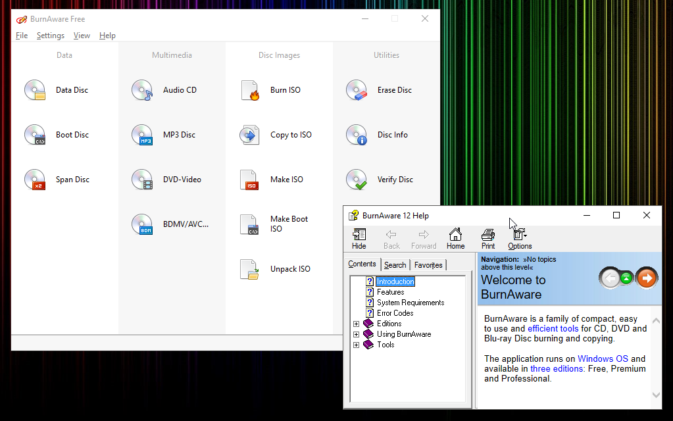
Task: Switch to the Contents tab
Action: click(362, 264)
